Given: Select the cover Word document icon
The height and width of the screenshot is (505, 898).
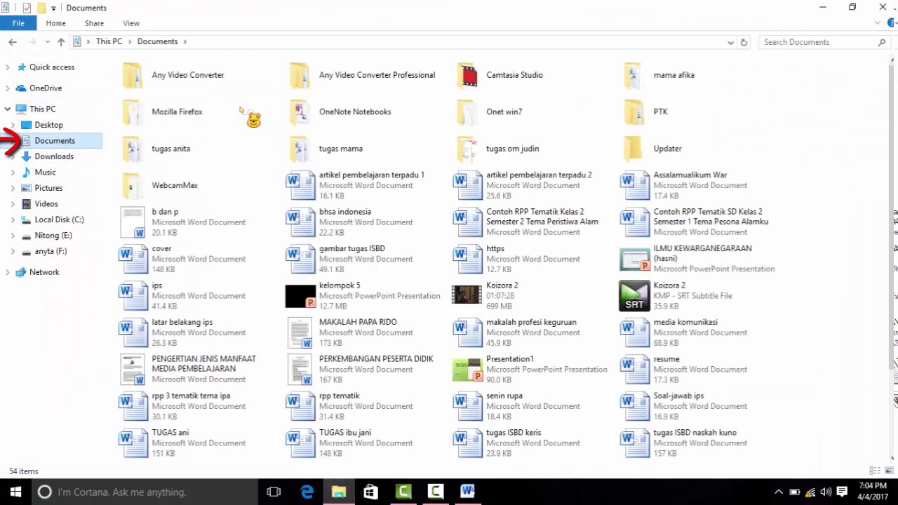Looking at the screenshot, I should [x=133, y=259].
